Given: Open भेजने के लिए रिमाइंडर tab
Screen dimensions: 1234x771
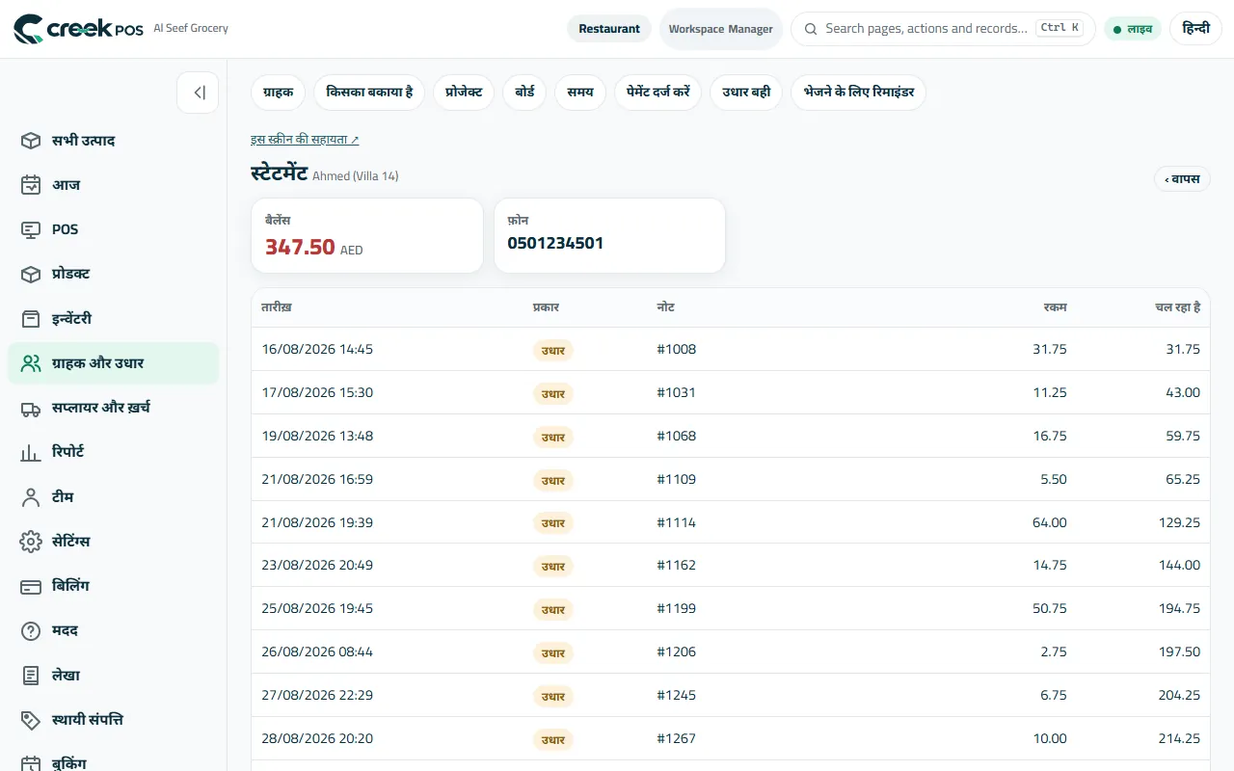Looking at the screenshot, I should pyautogui.click(x=859, y=93).
